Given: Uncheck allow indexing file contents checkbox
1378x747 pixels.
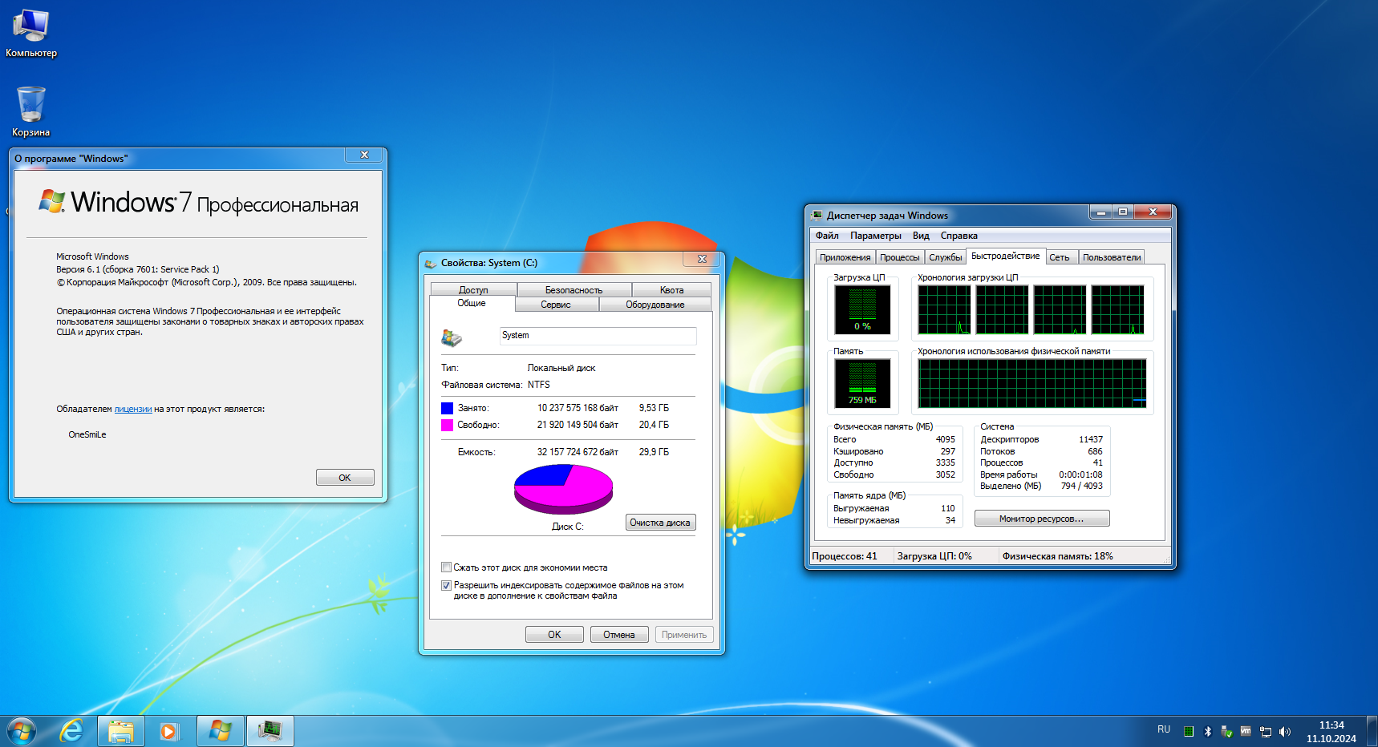Looking at the screenshot, I should (446, 585).
